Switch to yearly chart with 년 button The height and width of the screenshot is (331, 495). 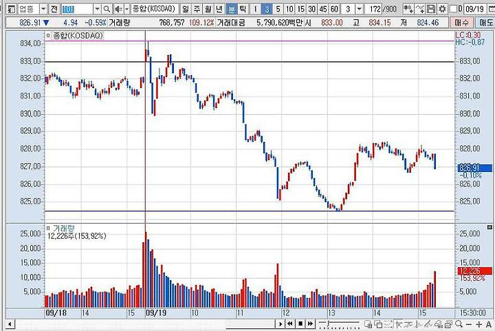tap(219, 9)
